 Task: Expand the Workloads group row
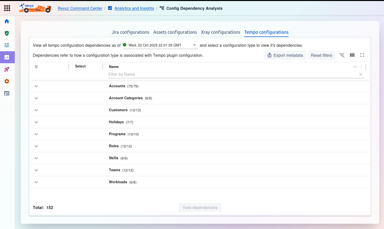(36, 182)
